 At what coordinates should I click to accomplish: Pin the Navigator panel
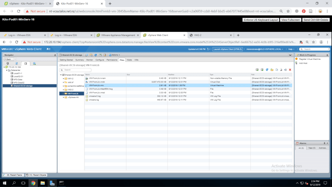click(55, 55)
